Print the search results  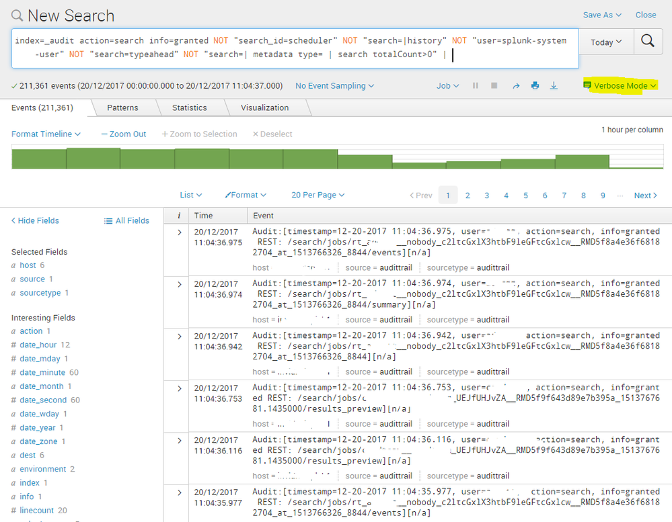click(535, 85)
